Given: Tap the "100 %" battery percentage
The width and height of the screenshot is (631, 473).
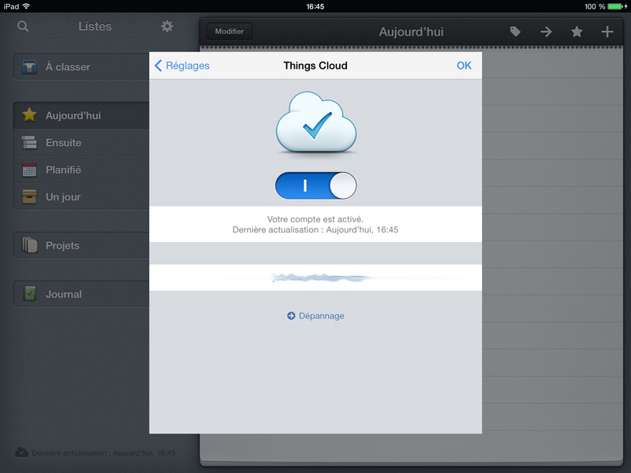Looking at the screenshot, I should [x=595, y=6].
